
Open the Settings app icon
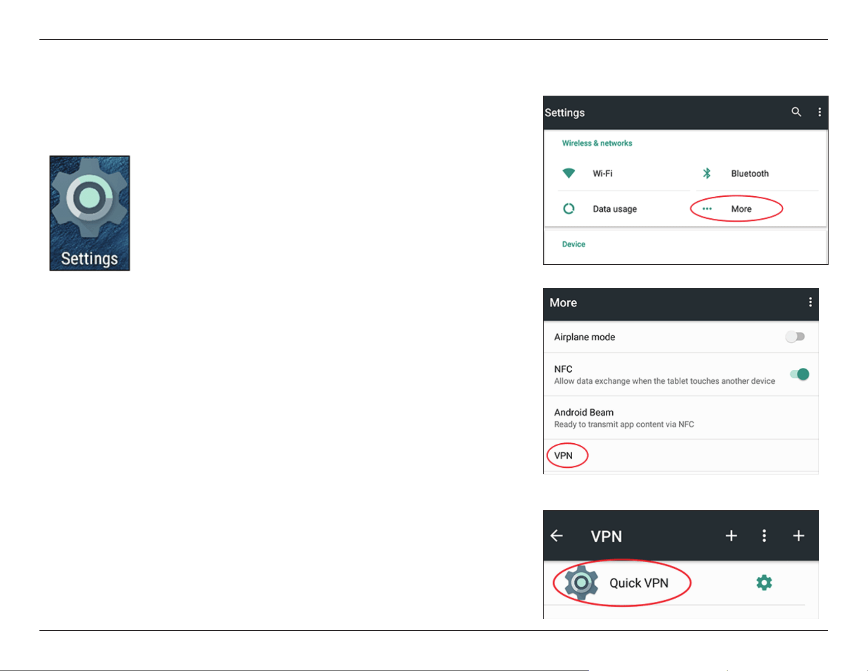pos(90,213)
